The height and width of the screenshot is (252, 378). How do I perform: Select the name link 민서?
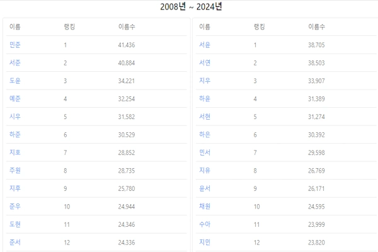[205, 152]
